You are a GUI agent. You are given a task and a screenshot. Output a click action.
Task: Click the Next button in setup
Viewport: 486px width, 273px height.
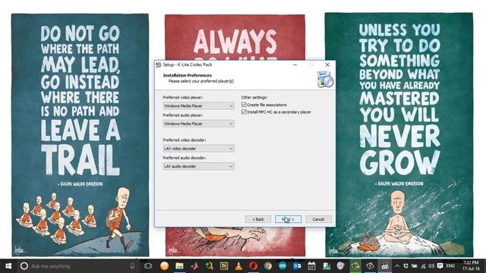coord(288,219)
